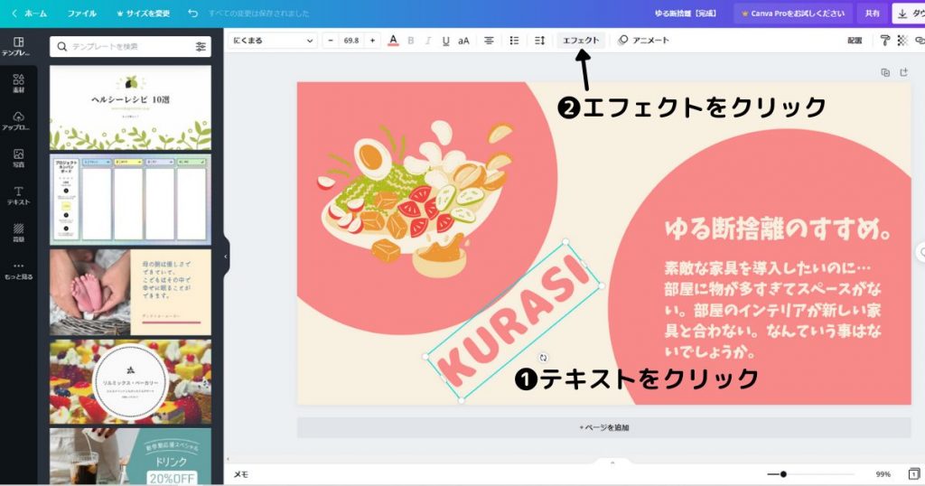Open the 背景 (Background) sidebar panel
Image resolution: width=925 pixels, height=486 pixels.
pos(18,233)
